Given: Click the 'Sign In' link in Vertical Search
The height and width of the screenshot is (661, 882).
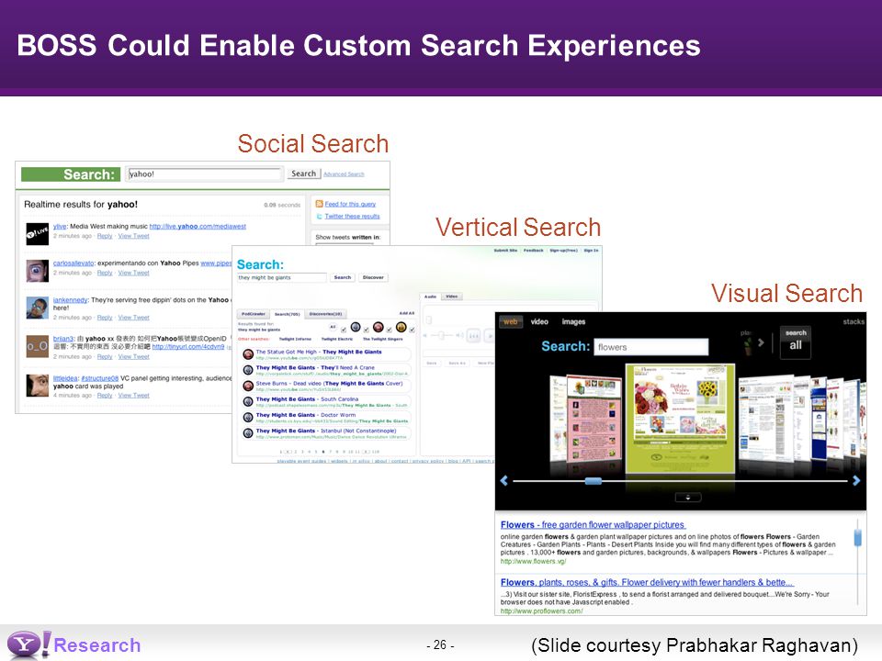Looking at the screenshot, I should [591, 250].
